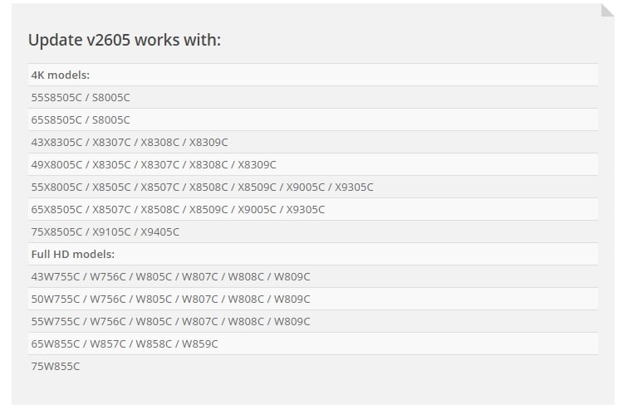Select the row starting with 50W755C
This screenshot has width=623, height=409.
coord(170,299)
